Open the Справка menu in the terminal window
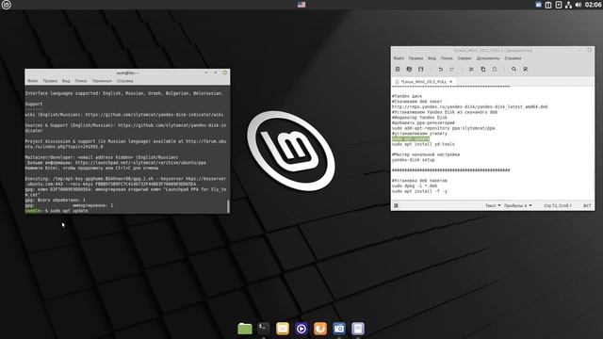Screen dimensions: 603x339 pyautogui.click(x=124, y=81)
